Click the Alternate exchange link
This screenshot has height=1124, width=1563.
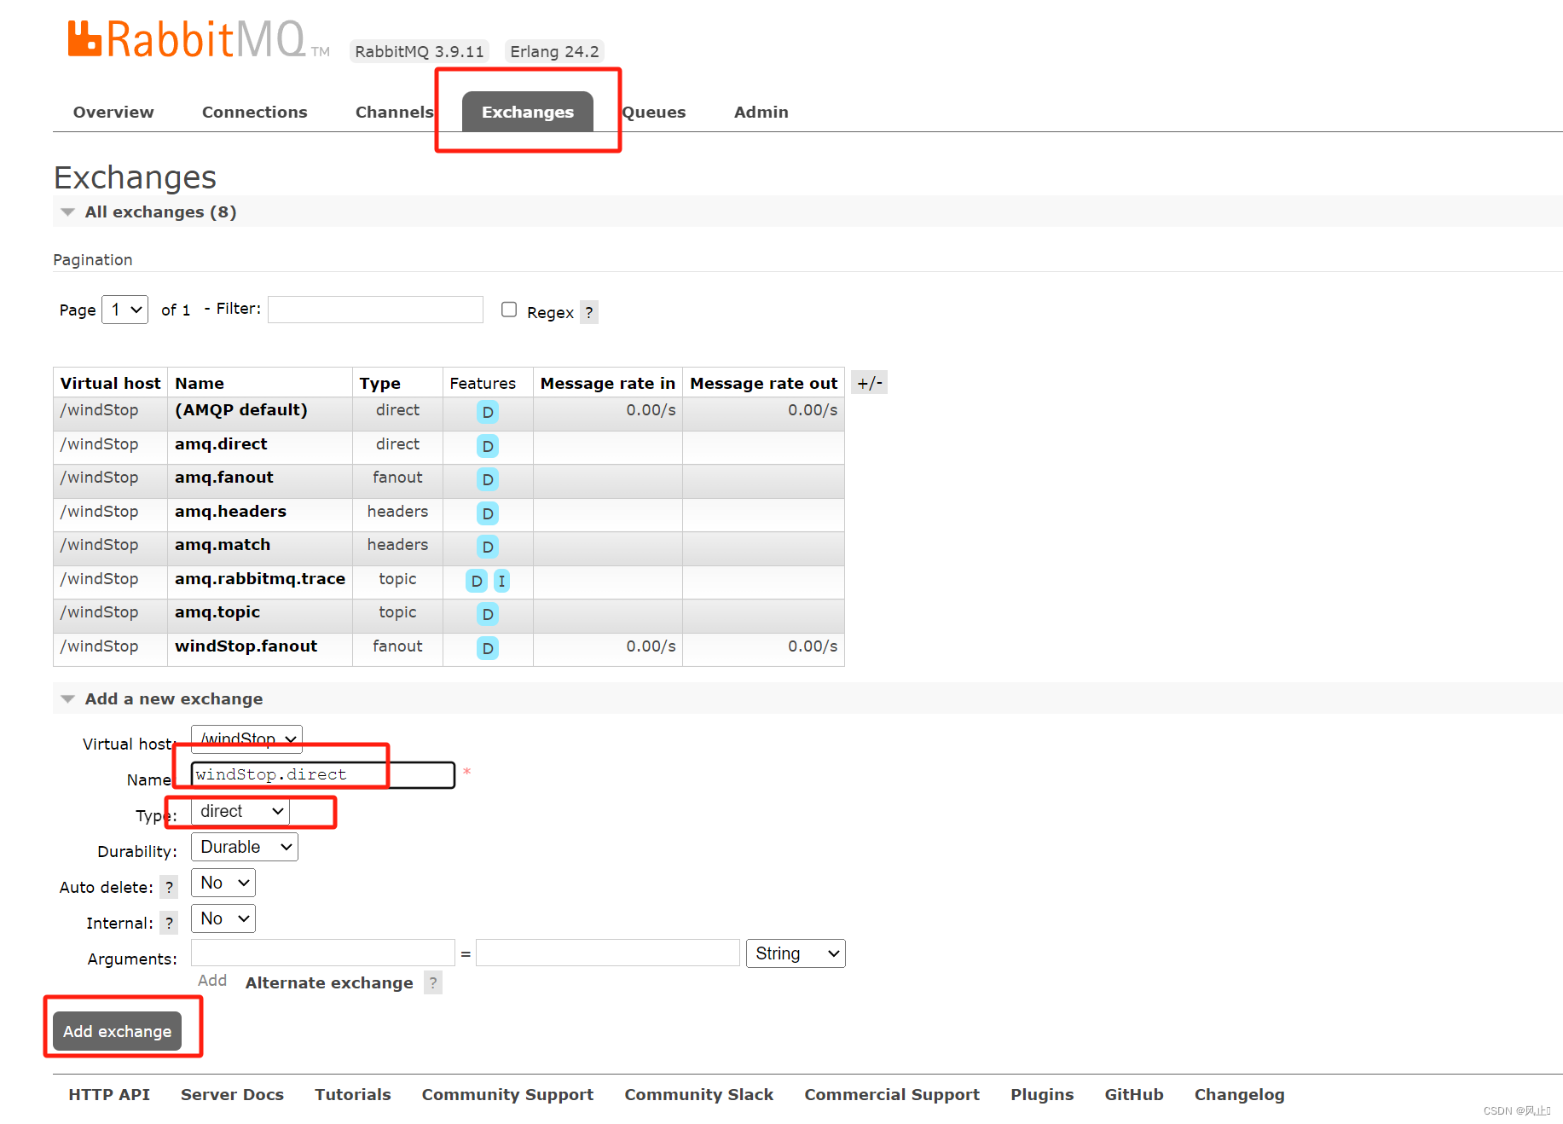(329, 982)
